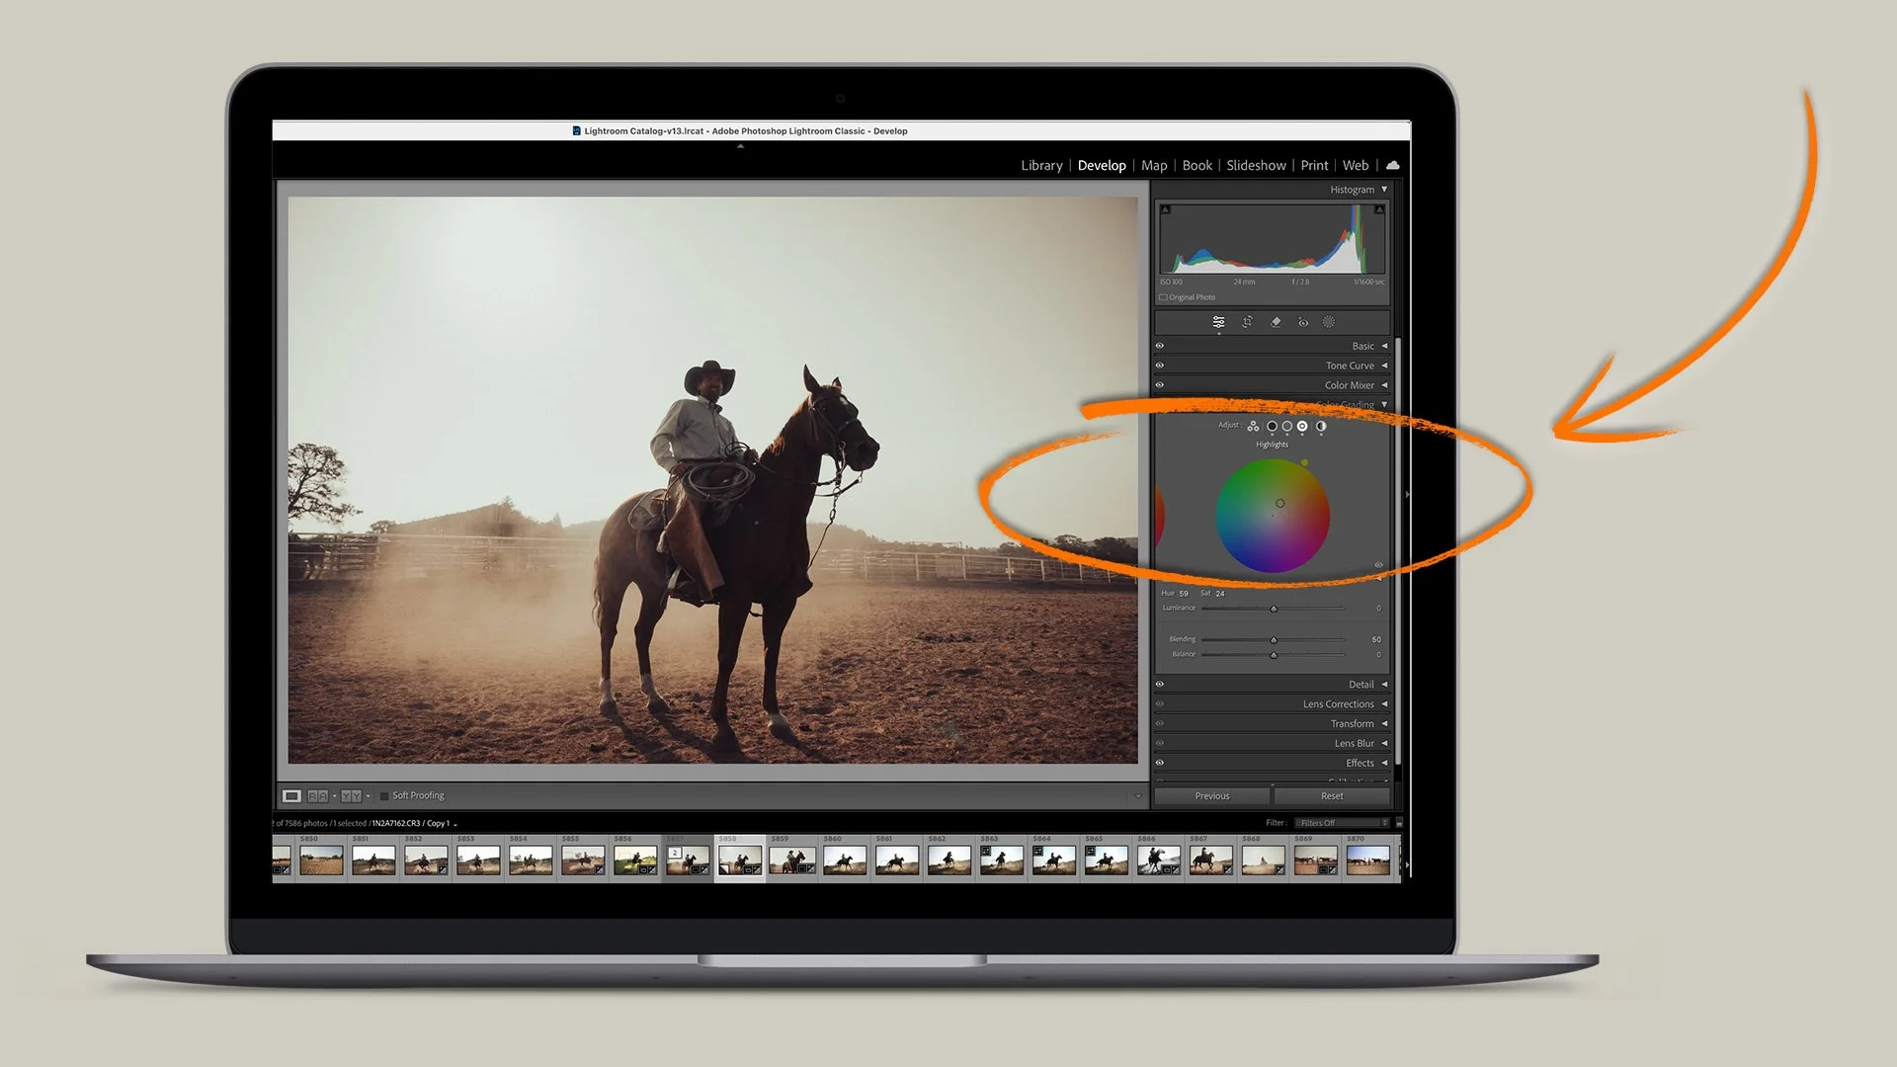Show all three color wheels
The image size is (1897, 1067).
click(x=1253, y=426)
